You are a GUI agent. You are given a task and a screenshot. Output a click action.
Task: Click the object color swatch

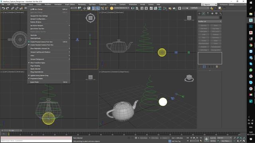[221, 17]
